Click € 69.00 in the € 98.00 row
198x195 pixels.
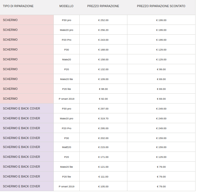click(x=161, y=89)
